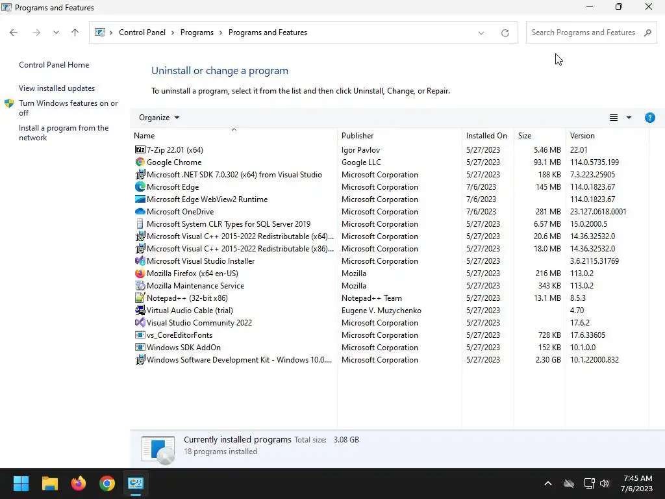Screen dimensions: 665x499
Task: Click the Microsoft Visual Studio Installer icon
Action: tap(140, 261)
